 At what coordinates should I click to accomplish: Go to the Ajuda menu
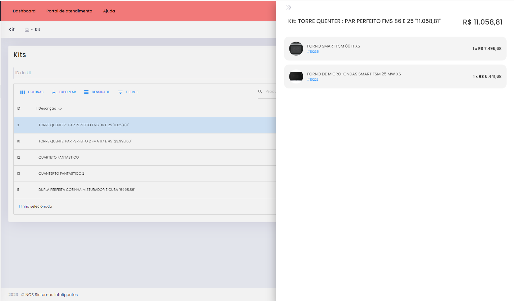pos(109,11)
